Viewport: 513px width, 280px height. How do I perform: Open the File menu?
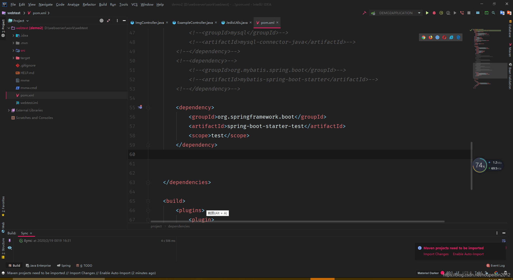[13, 4]
